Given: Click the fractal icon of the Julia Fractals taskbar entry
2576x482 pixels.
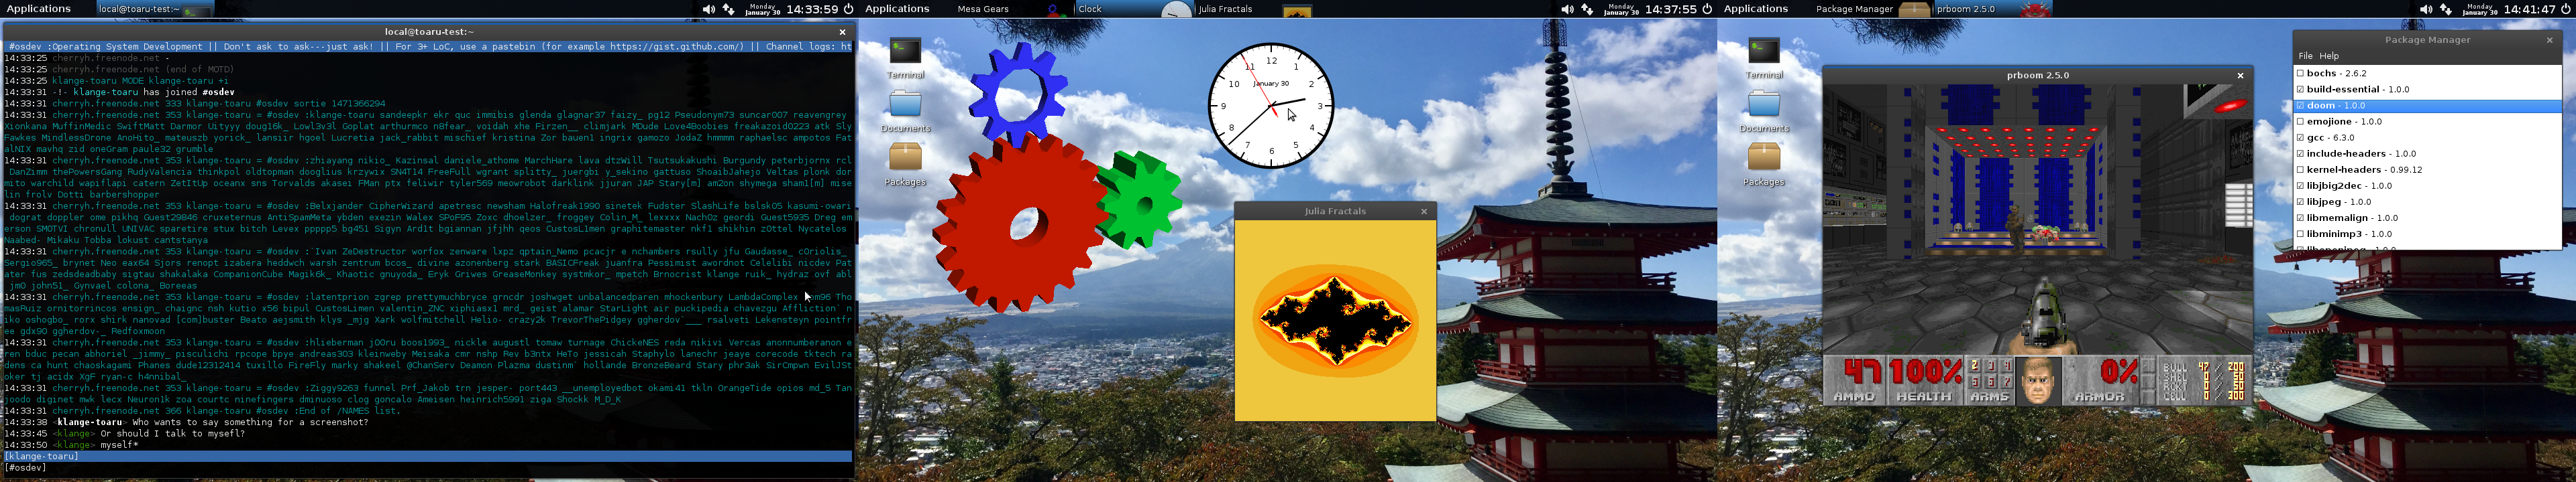Looking at the screenshot, I should [x=1297, y=11].
